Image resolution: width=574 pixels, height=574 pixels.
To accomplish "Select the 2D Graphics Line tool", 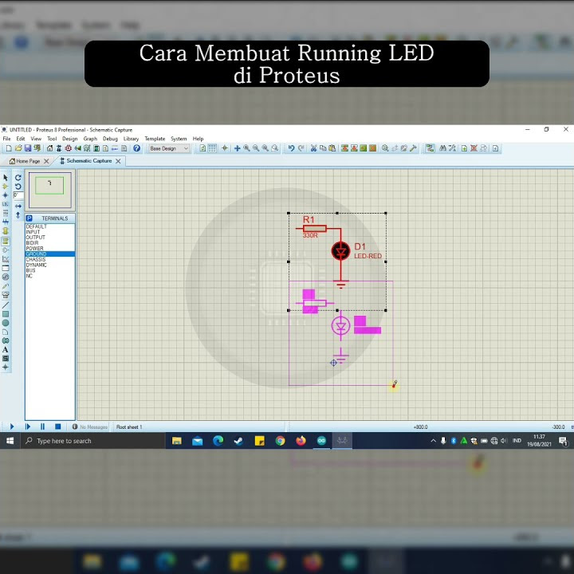I will [6, 305].
